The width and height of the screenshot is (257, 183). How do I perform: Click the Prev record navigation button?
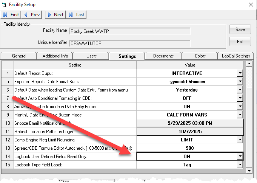32,15
